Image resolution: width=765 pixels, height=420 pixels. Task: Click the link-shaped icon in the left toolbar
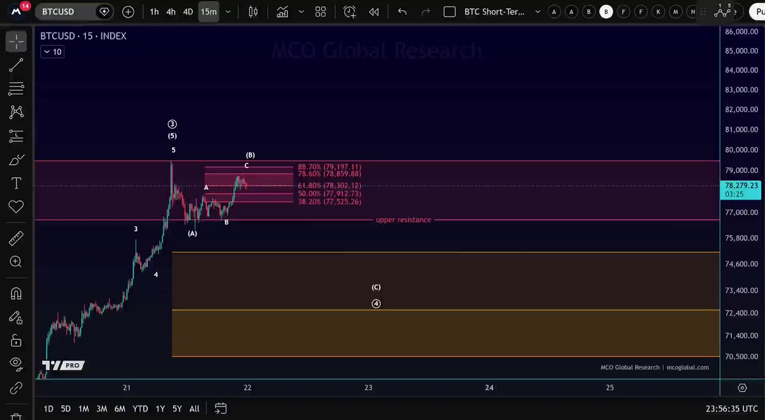coord(16,387)
